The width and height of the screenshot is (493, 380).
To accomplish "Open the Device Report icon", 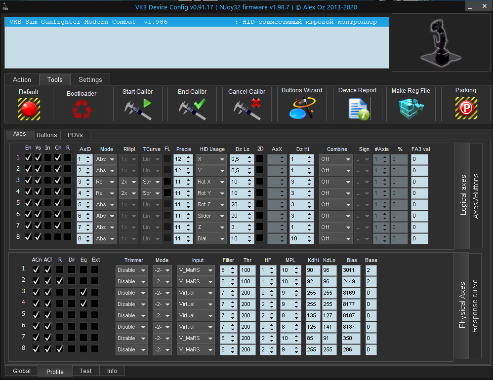I will point(359,109).
